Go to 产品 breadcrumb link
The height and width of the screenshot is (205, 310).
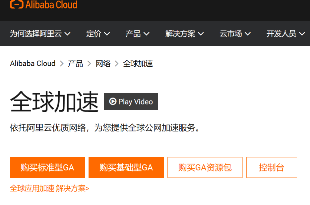(75, 64)
